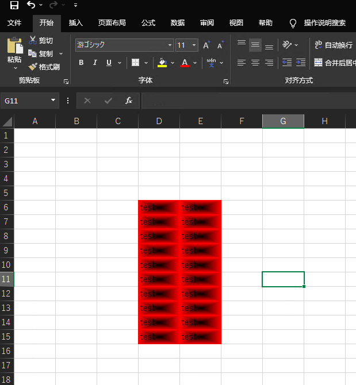
Task: Align text left
Action: point(242,63)
